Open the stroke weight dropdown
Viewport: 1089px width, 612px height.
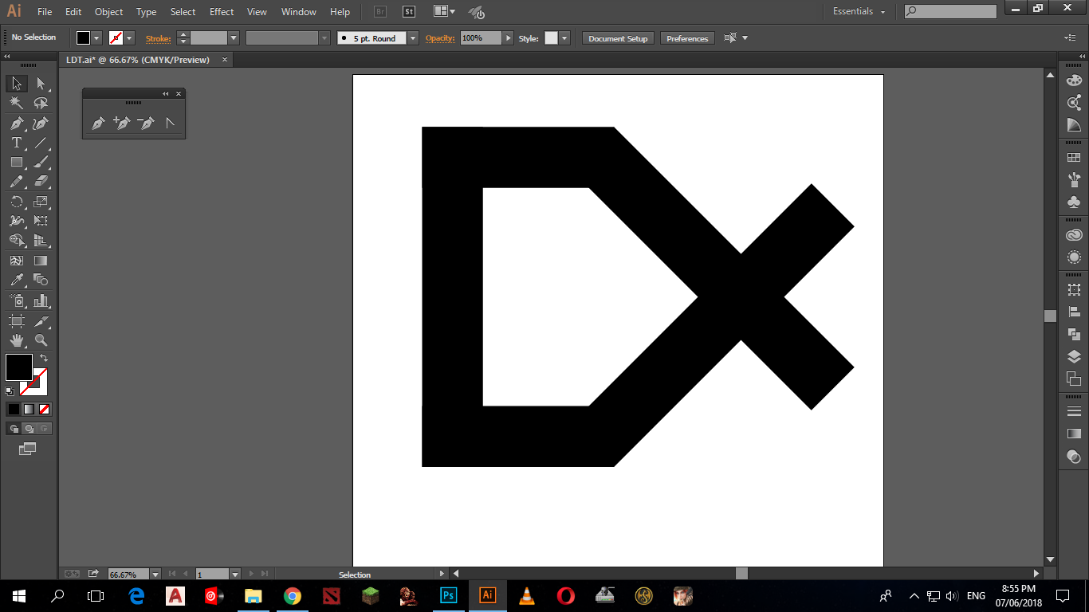point(234,38)
